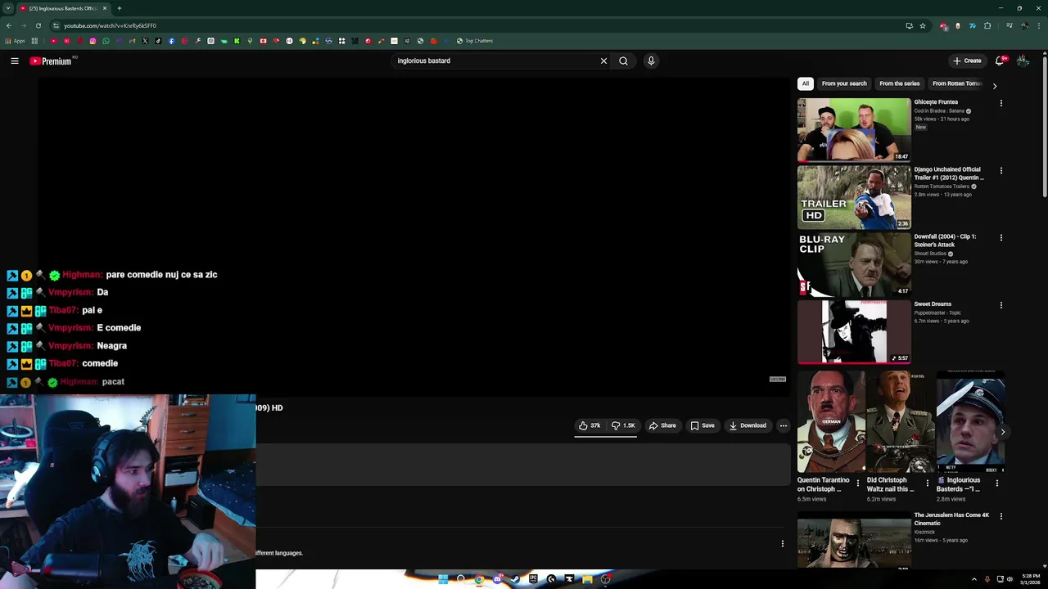Image resolution: width=1048 pixels, height=589 pixels.
Task: Clear the search text with the X
Action: [603, 61]
